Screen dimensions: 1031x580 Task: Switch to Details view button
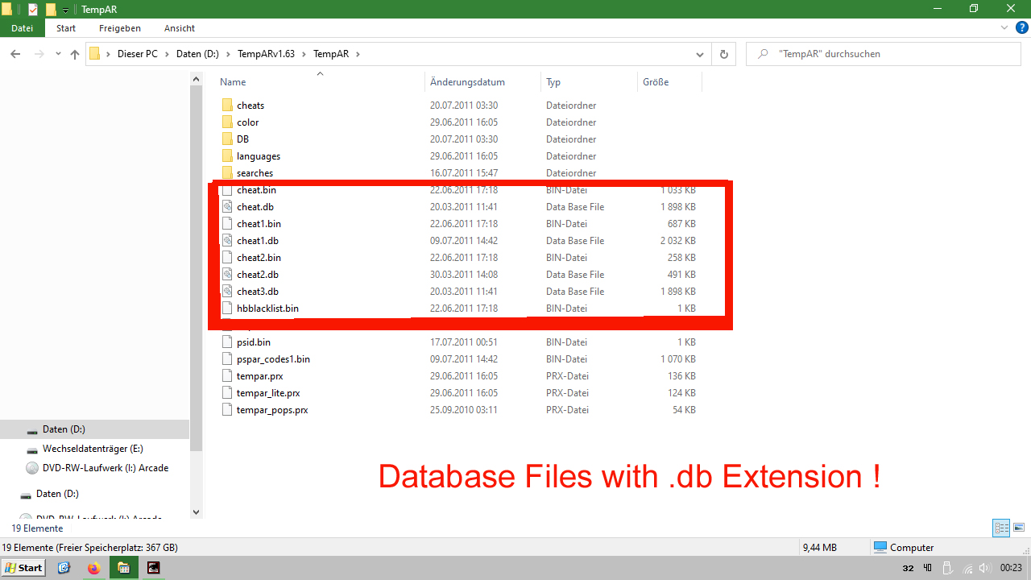click(x=1002, y=528)
